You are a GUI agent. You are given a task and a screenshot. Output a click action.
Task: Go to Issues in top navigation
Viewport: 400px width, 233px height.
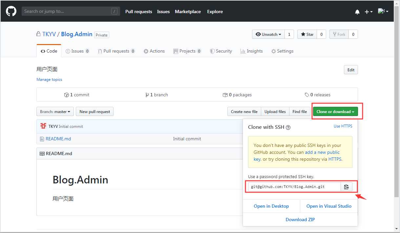click(163, 12)
